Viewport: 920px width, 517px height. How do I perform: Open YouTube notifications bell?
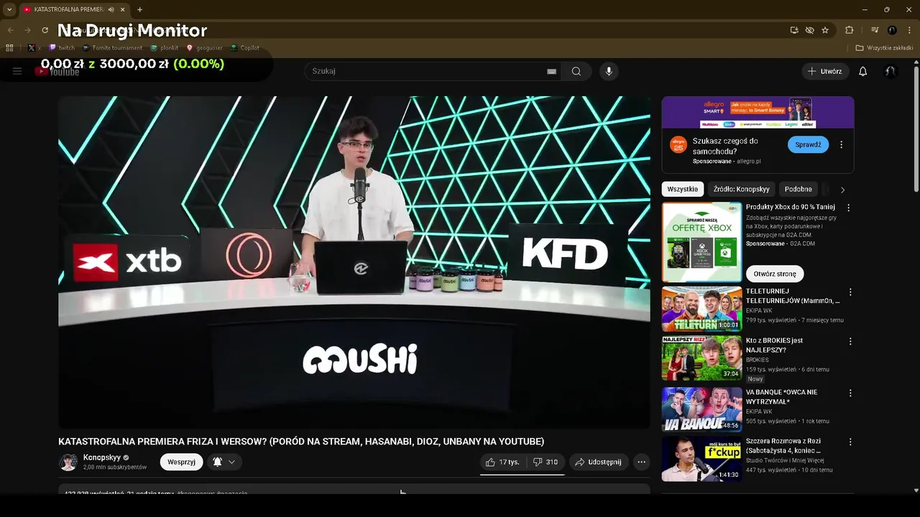pos(863,71)
